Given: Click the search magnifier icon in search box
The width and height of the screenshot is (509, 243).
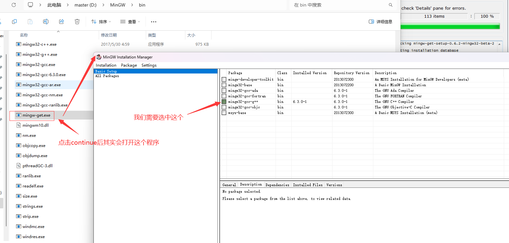Looking at the screenshot, I should point(390,5).
